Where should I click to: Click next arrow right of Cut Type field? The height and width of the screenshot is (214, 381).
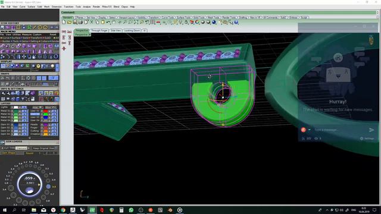coord(29,148)
